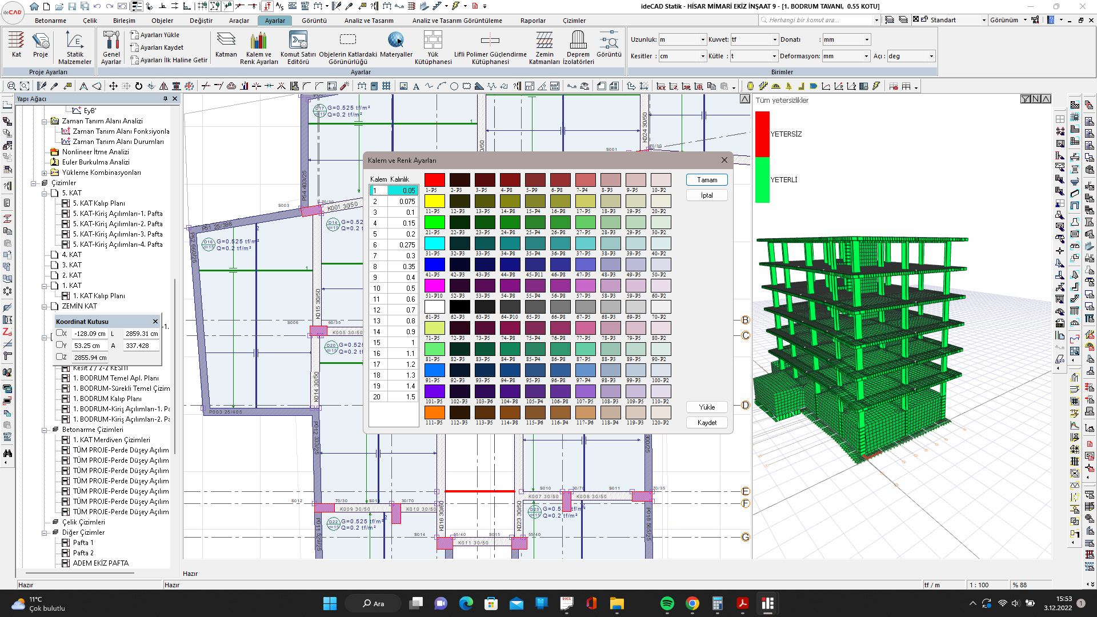Open the Deformasyon unit dropdown
Image resolution: width=1097 pixels, height=617 pixels.
coord(867,56)
